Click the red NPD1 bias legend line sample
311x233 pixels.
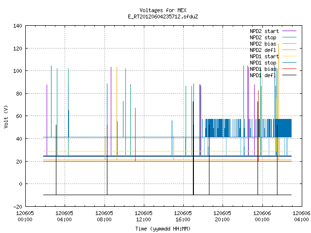(x=289, y=69)
